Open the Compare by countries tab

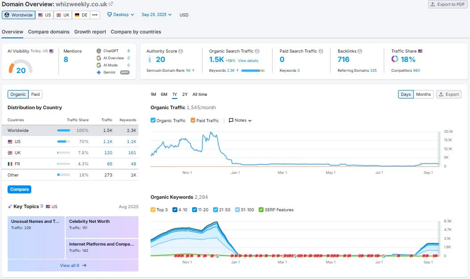[x=136, y=32]
